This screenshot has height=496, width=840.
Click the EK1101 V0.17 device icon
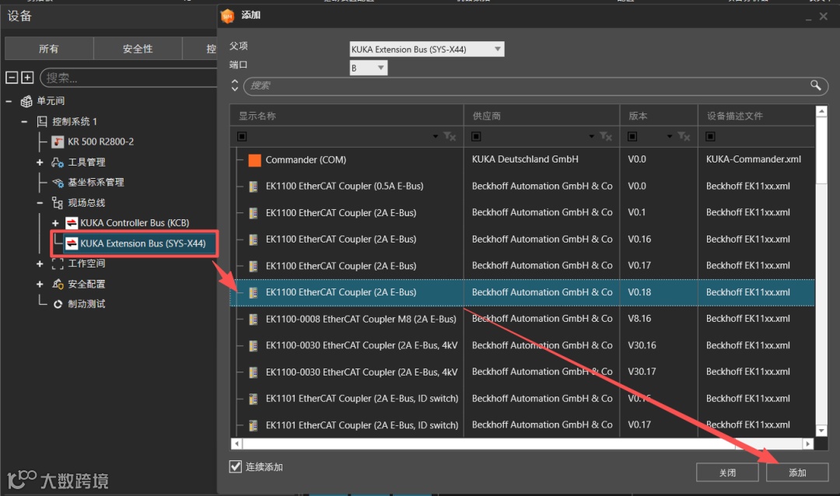click(254, 425)
